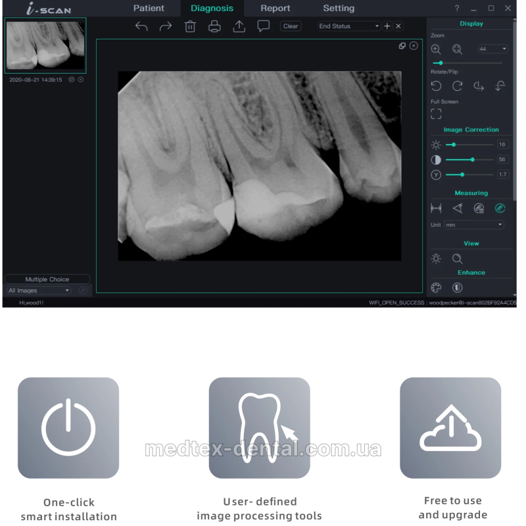Pop out the image viewer window icon
The width and height of the screenshot is (526, 526).
point(402,46)
